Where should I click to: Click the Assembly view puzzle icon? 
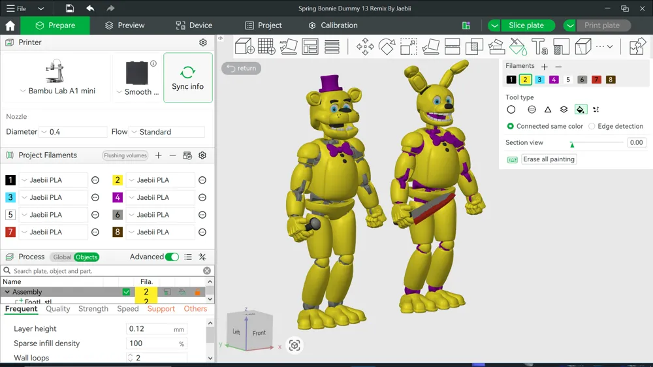pos(637,46)
